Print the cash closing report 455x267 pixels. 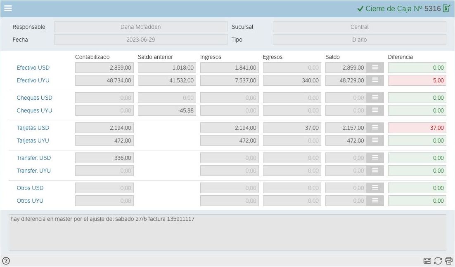click(x=448, y=260)
